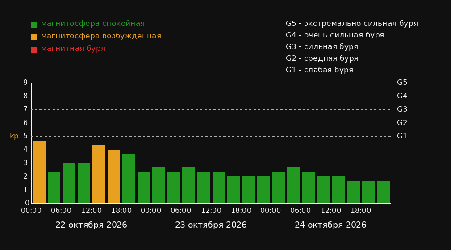Click the "18:00" time label under 23 октября
The image size is (451, 250).
[241, 211]
